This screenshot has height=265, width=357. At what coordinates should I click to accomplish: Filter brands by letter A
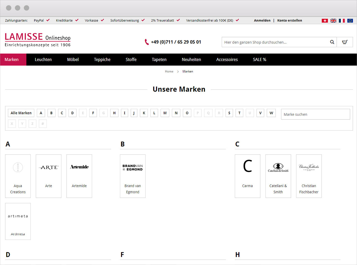coord(41,113)
